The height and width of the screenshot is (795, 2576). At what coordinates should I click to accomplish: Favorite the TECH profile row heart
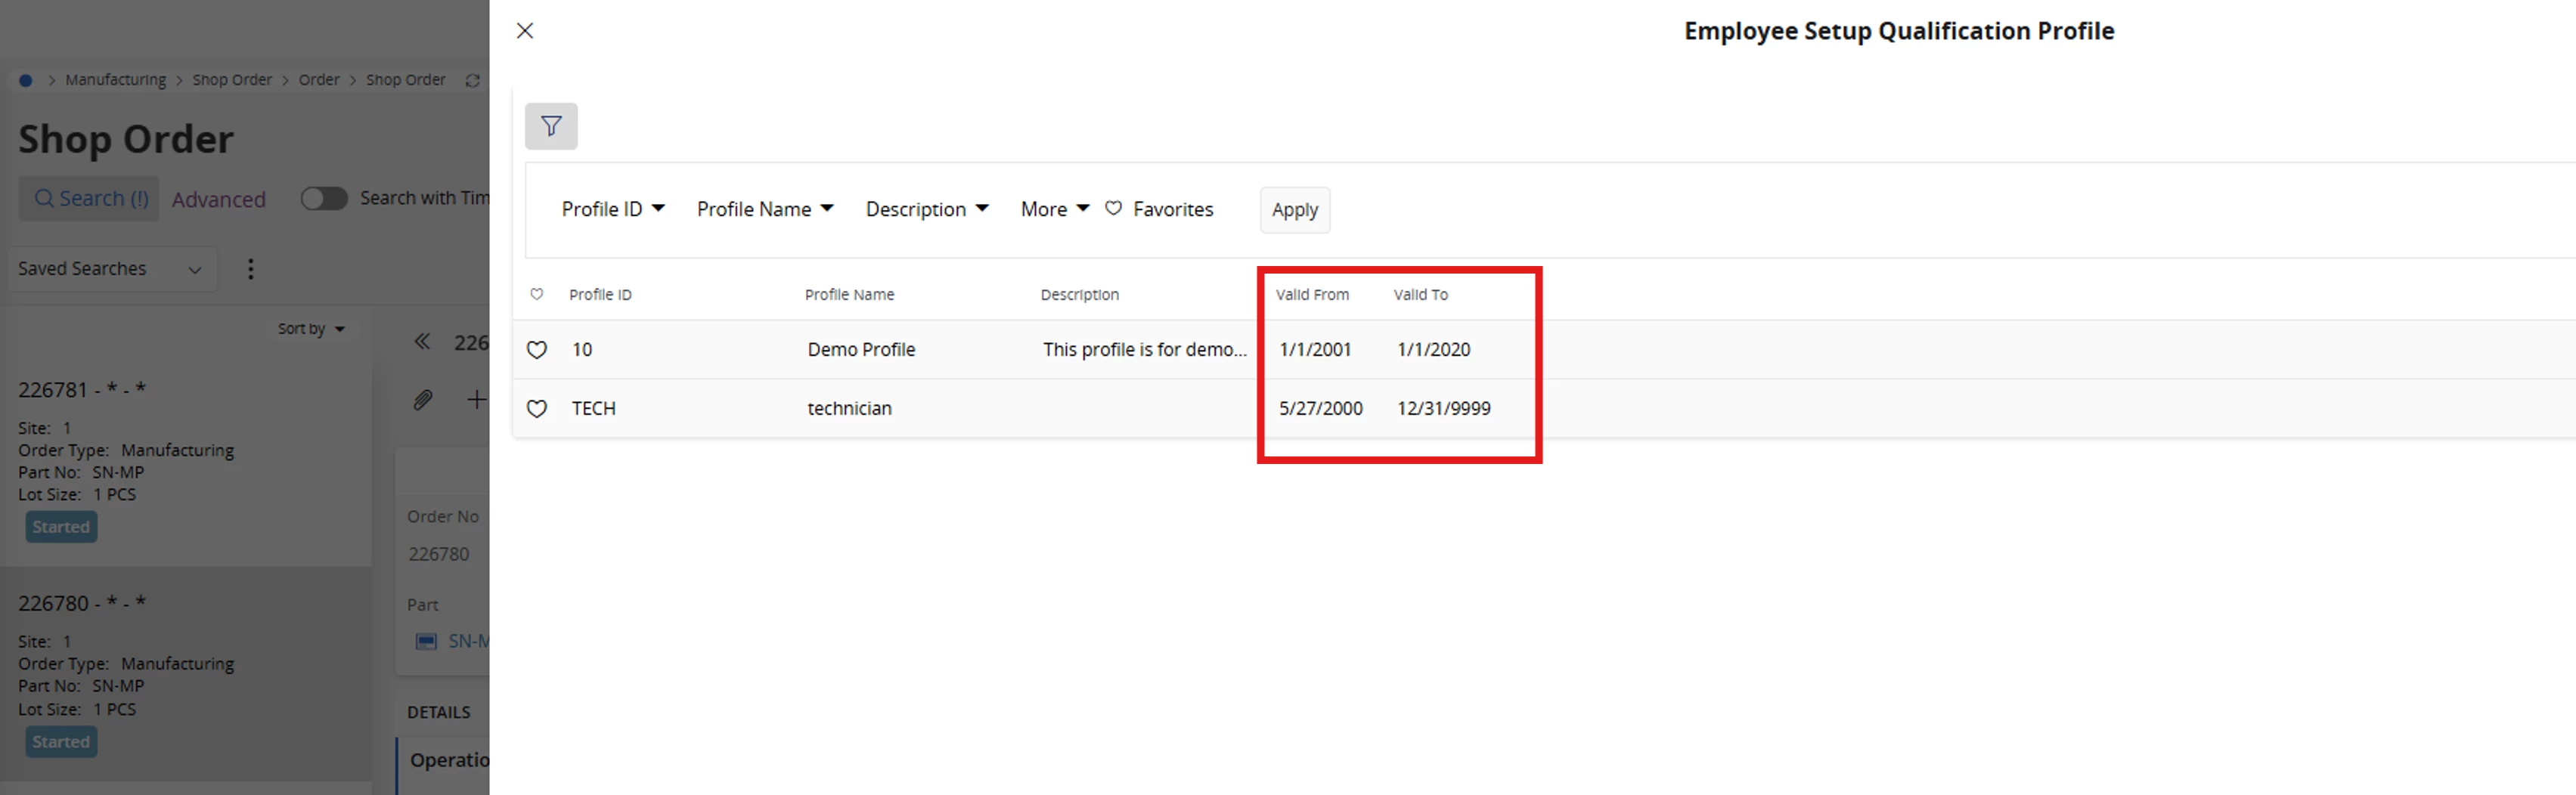click(x=537, y=409)
